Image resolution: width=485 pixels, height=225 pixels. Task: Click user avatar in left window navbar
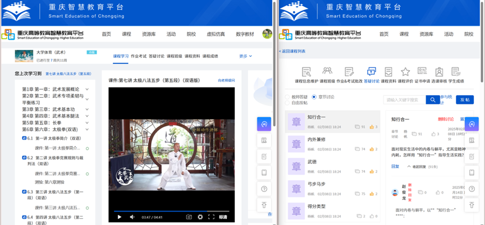point(267,34)
